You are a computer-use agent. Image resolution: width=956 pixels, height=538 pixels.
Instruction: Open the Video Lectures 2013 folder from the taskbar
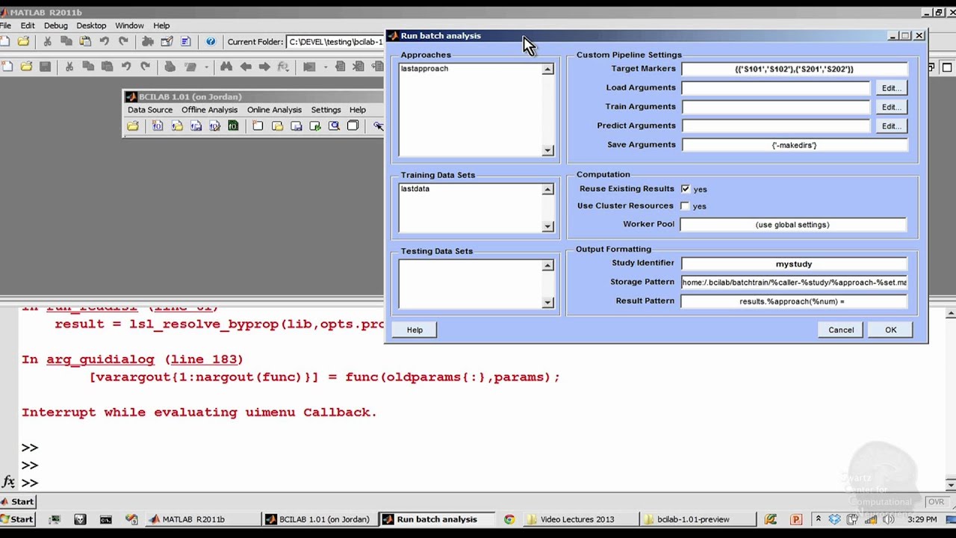582,519
